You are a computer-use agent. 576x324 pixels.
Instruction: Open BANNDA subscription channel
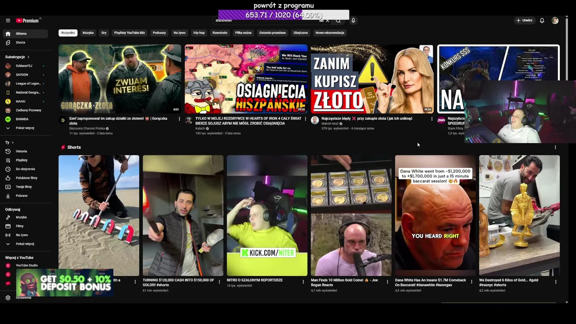click(x=25, y=119)
